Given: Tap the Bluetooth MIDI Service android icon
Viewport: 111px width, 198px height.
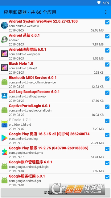Looking at the screenshot, I should tap(4, 82).
